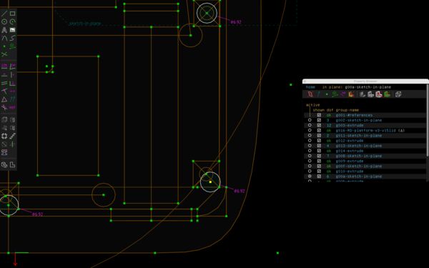
Task: Apply point-on-line constraint
Action: click(x=4, y=91)
